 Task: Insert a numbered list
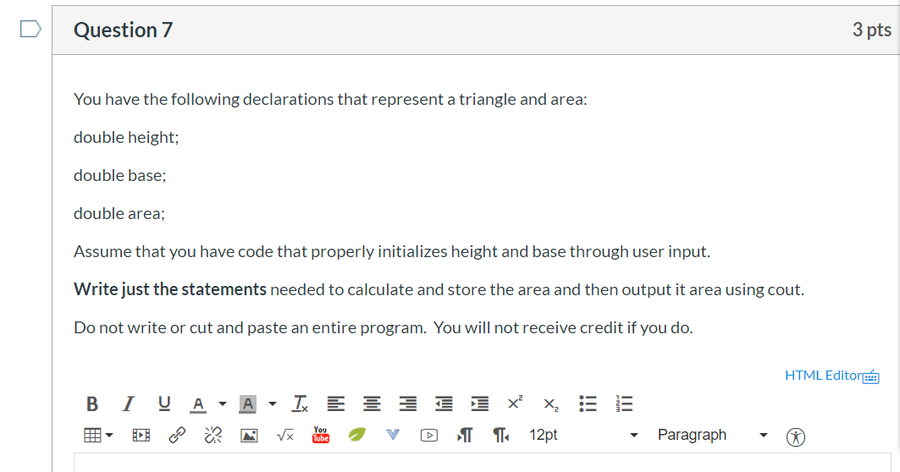click(x=624, y=403)
